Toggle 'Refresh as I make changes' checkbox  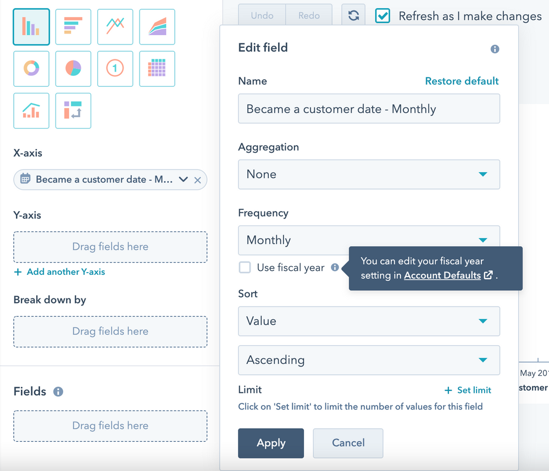[382, 16]
